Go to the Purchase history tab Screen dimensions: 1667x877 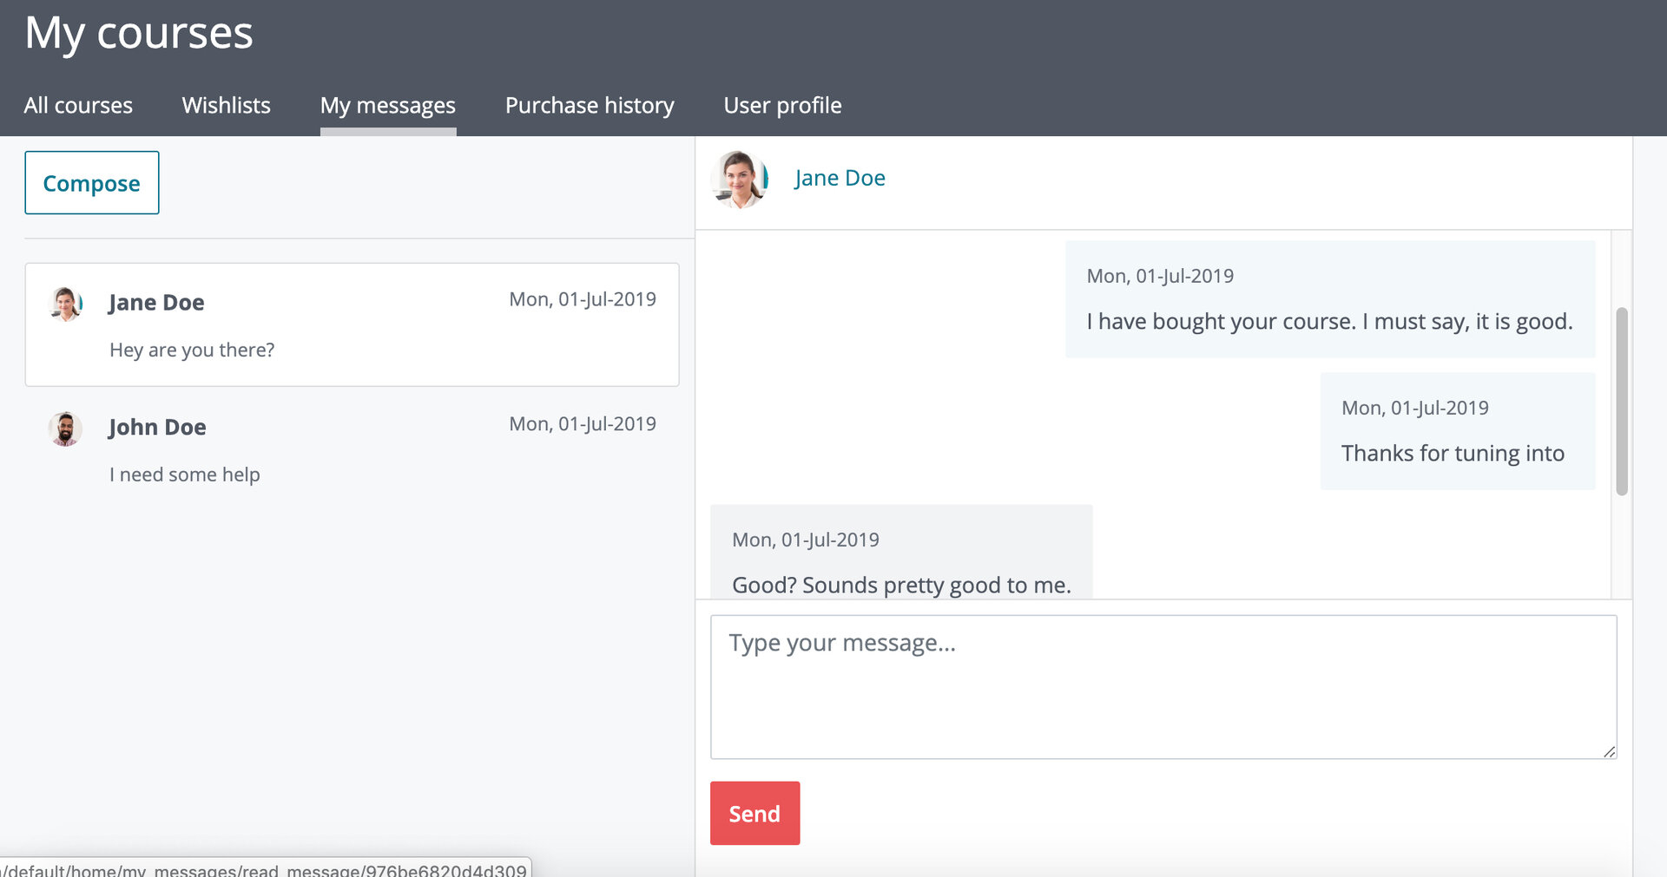click(590, 106)
